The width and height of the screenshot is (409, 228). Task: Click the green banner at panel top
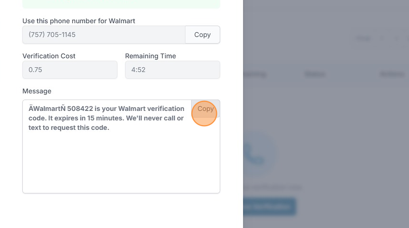(121, 4)
